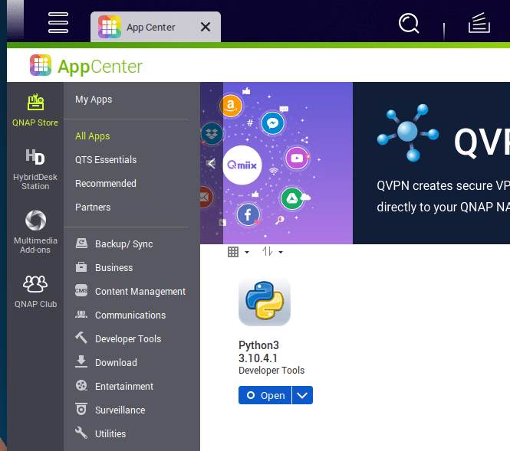Screen dimensions: 510x451
Task: Click the Developer Tools hammer icon
Action: pyautogui.click(x=81, y=338)
